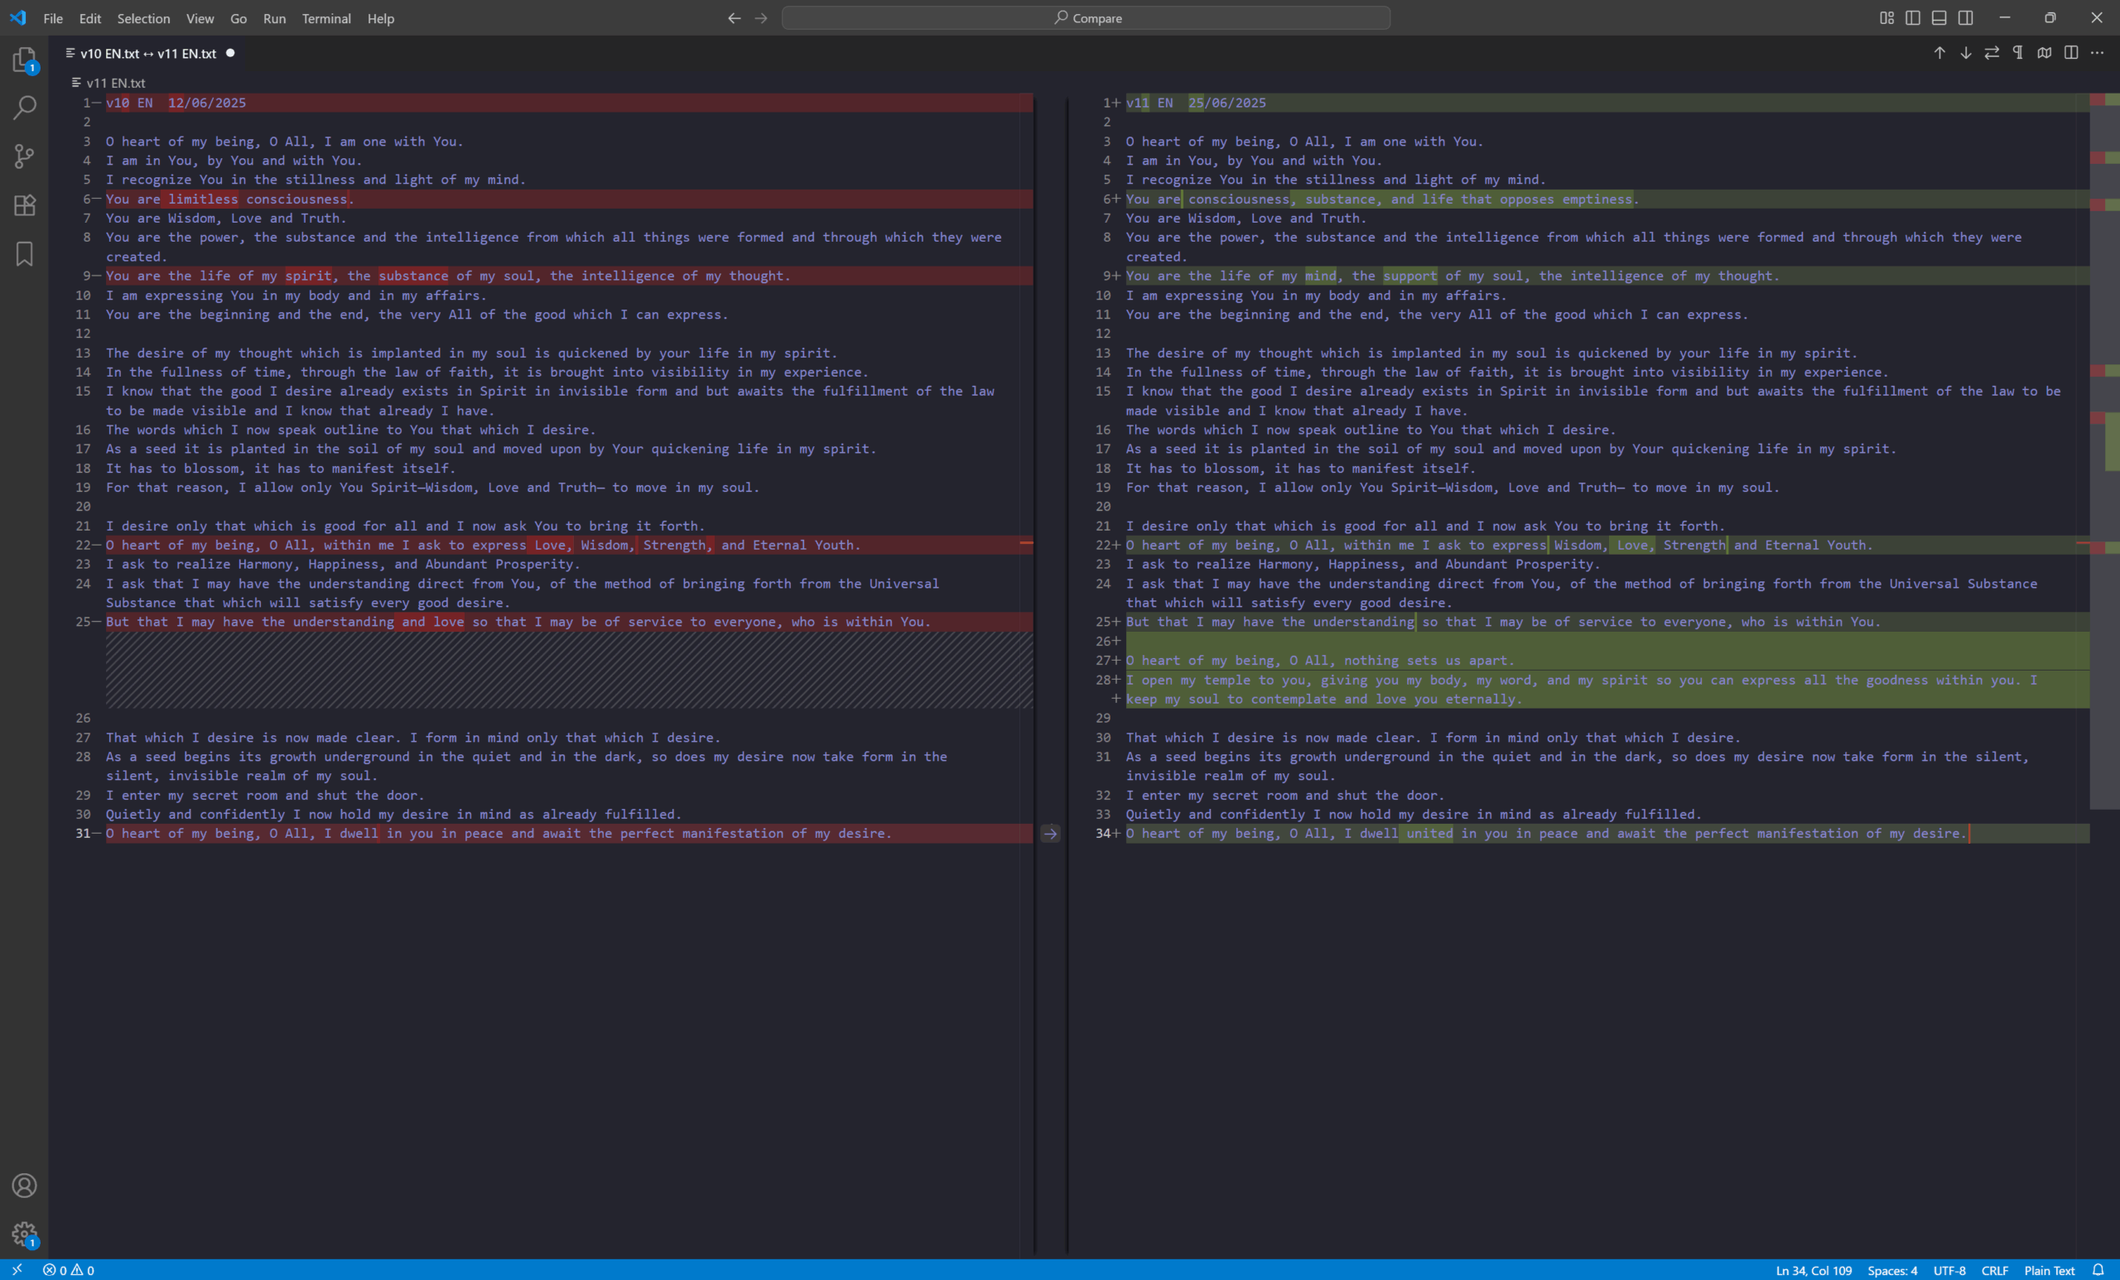2120x1280 pixels.
Task: Open the Extensions view
Action: click(x=24, y=205)
